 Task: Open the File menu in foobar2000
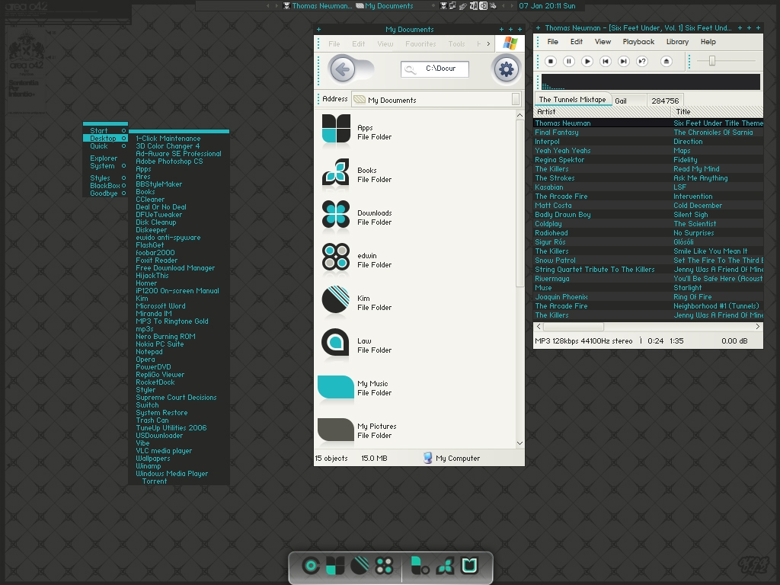point(553,42)
